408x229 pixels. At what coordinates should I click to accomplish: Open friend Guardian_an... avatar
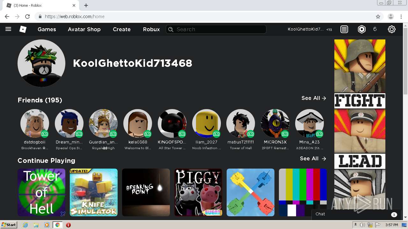click(103, 123)
